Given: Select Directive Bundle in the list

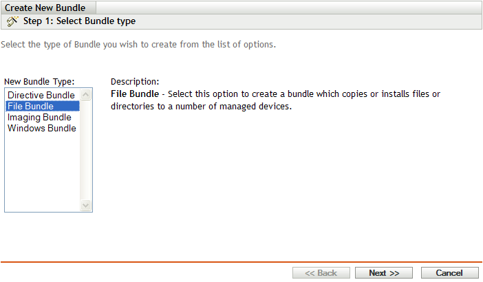Looking at the screenshot, I should [x=41, y=95].
